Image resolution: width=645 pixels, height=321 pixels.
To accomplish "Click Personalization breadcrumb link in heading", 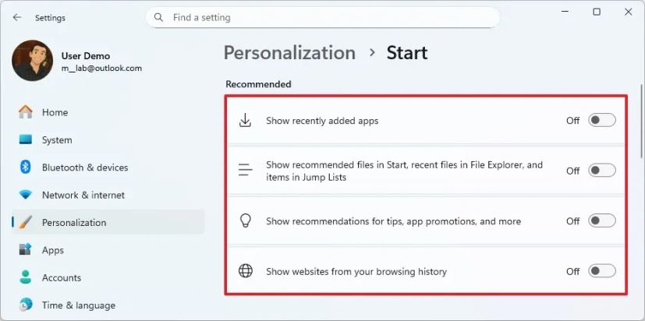I will [289, 53].
